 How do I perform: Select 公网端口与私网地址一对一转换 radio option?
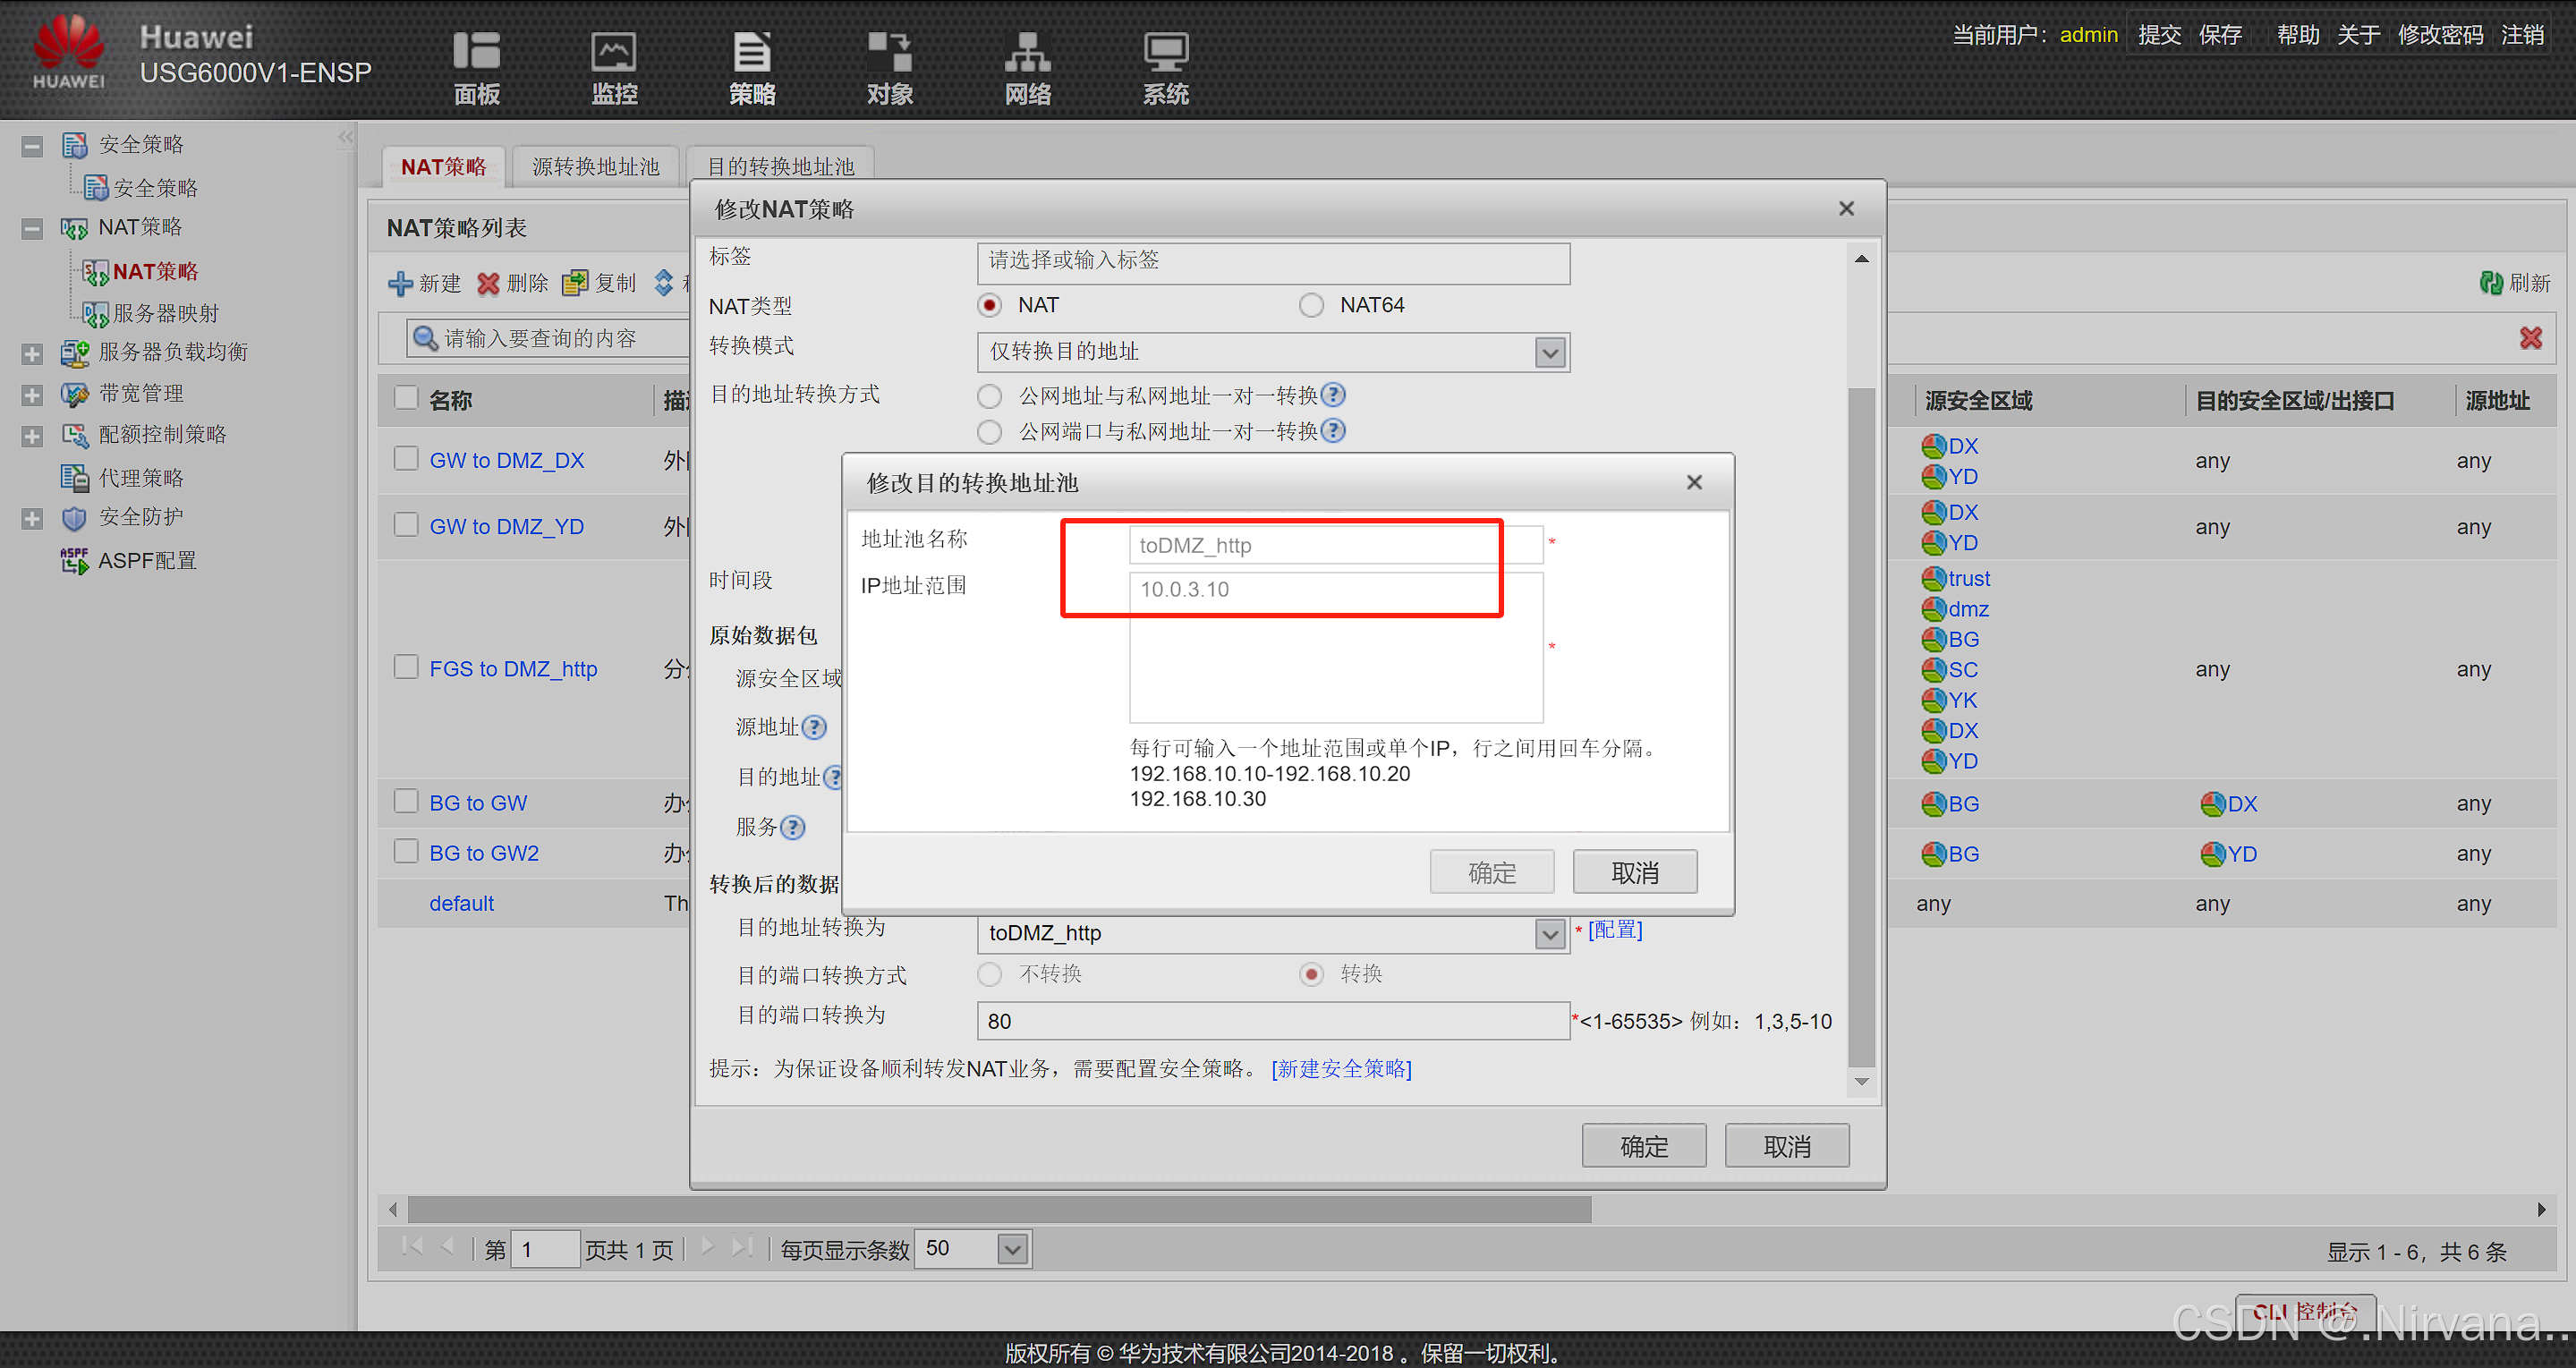coord(989,432)
